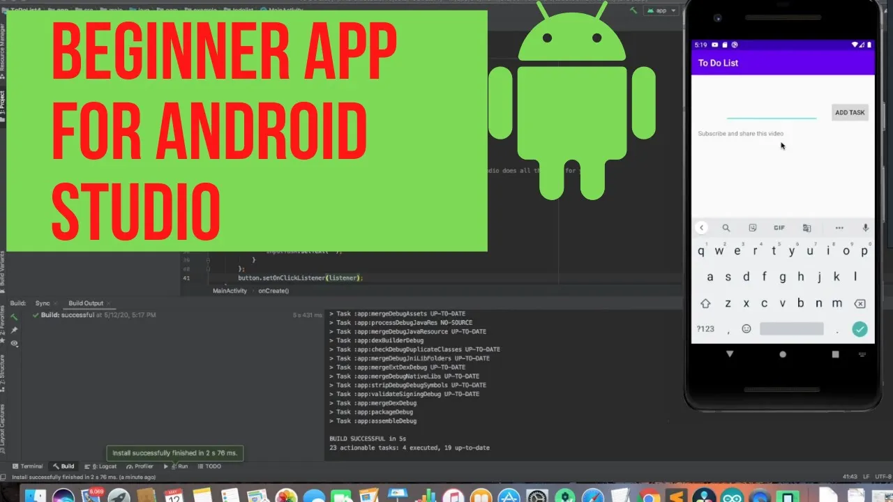Switch to the Build Output tab
This screenshot has width=893, height=502.
pyautogui.click(x=86, y=303)
